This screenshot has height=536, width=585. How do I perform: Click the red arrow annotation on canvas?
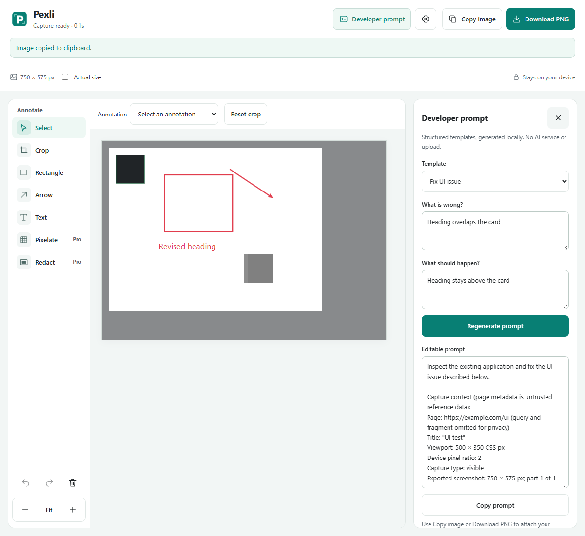251,183
